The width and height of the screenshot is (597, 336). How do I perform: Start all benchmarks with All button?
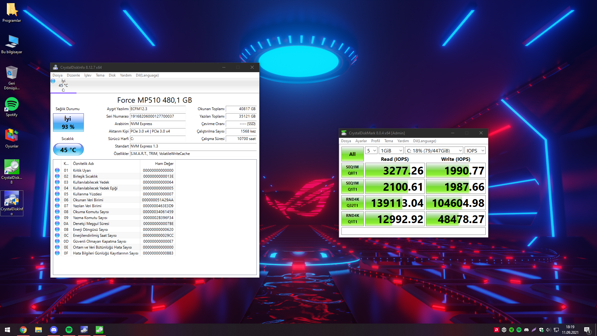pyautogui.click(x=352, y=154)
